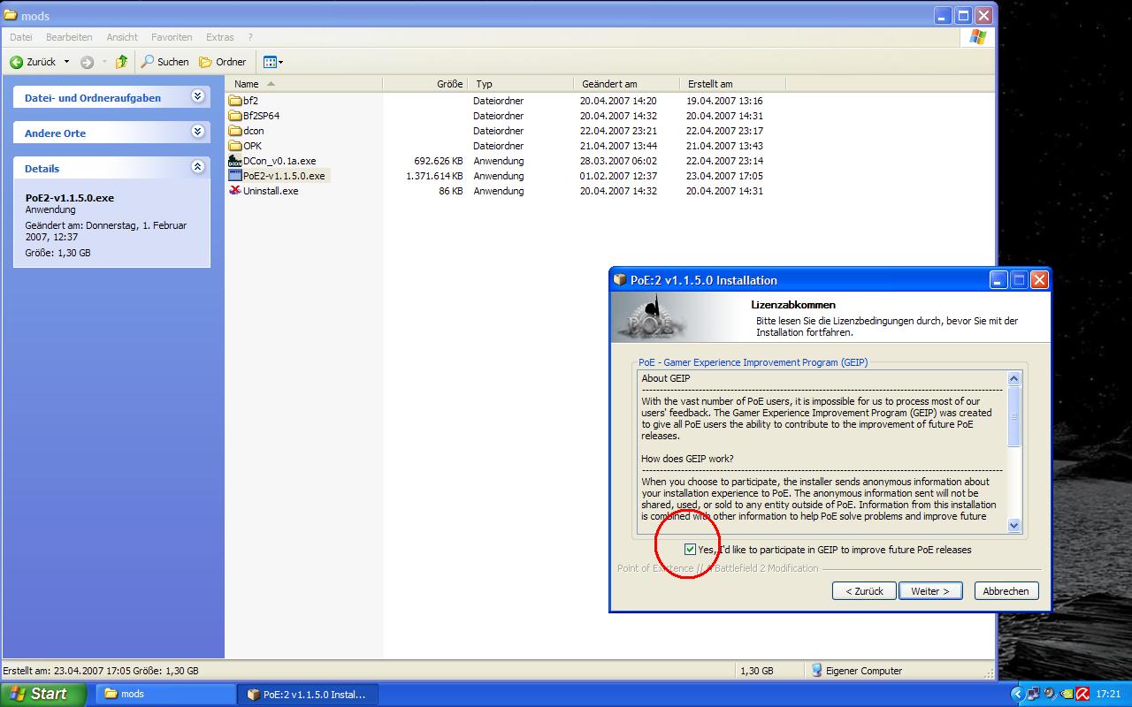The width and height of the screenshot is (1132, 707).
Task: Expand the Andere Orte panel
Action: point(197,132)
